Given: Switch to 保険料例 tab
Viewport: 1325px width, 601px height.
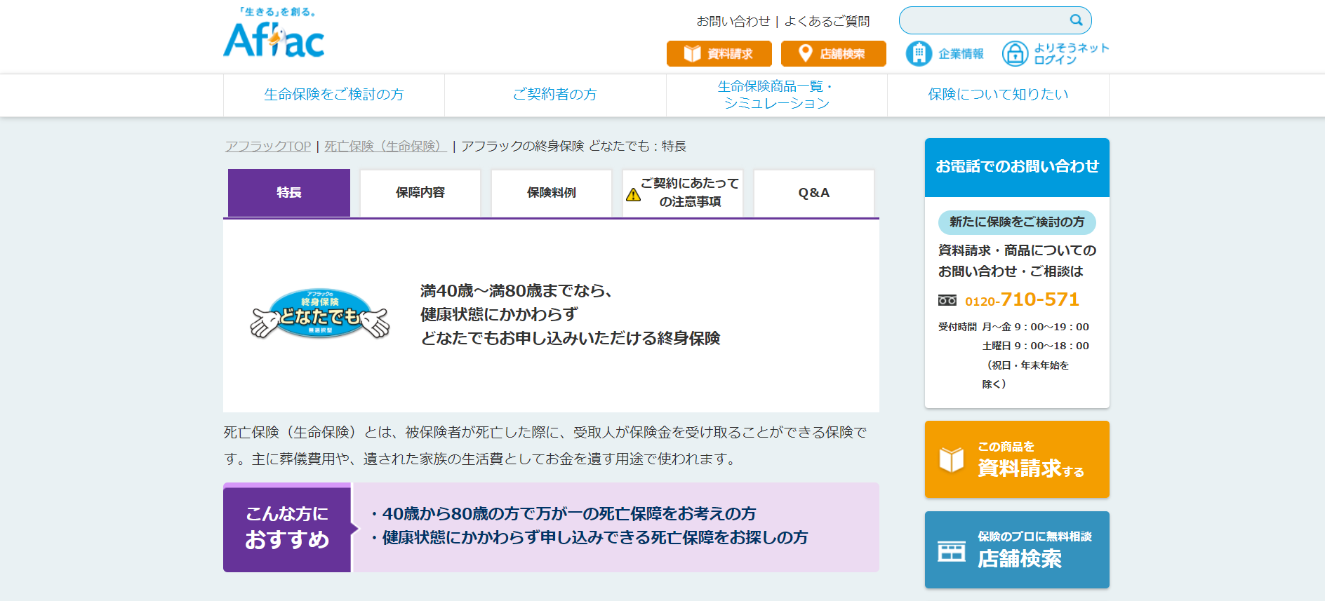Looking at the screenshot, I should pyautogui.click(x=552, y=193).
